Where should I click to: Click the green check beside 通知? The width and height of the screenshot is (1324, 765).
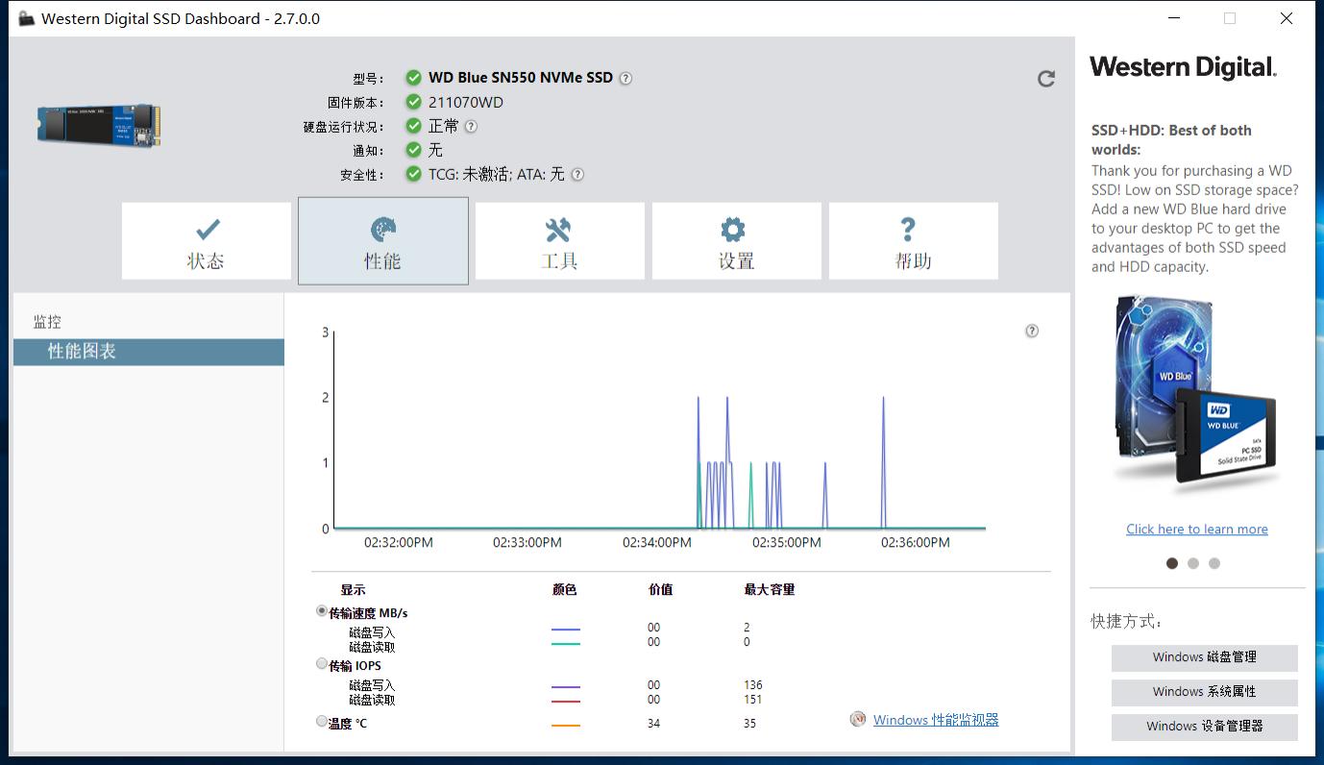pyautogui.click(x=413, y=150)
